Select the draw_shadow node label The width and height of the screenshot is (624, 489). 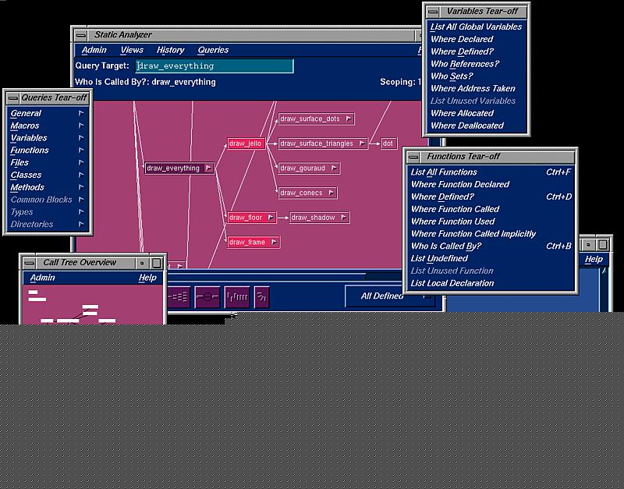click(313, 218)
